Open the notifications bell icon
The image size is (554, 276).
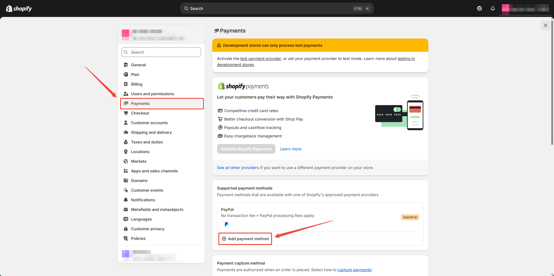[x=492, y=8]
